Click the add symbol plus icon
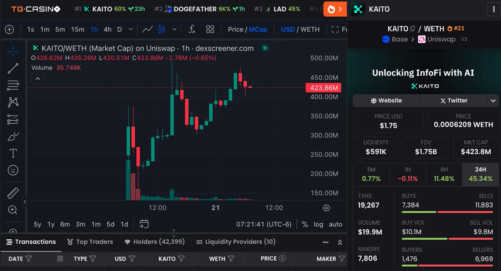This screenshot has width=501, height=271. click(10, 29)
